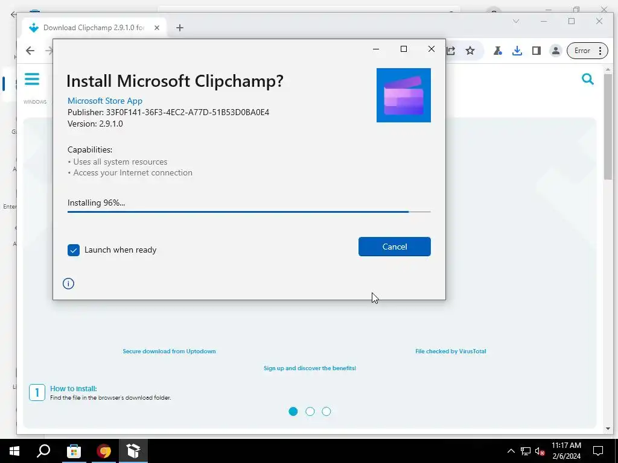Click the Uptodown search magnifier icon
Screen dimensions: 618x463
click(x=588, y=79)
